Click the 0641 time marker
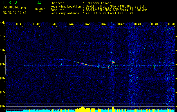This screenshot has width=177, height=112. [19, 24]
